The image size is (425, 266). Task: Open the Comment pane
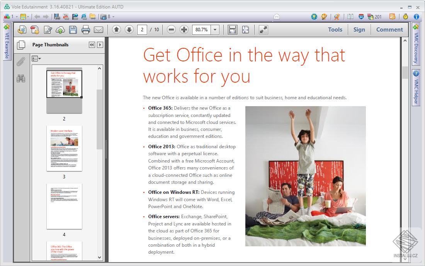point(389,29)
